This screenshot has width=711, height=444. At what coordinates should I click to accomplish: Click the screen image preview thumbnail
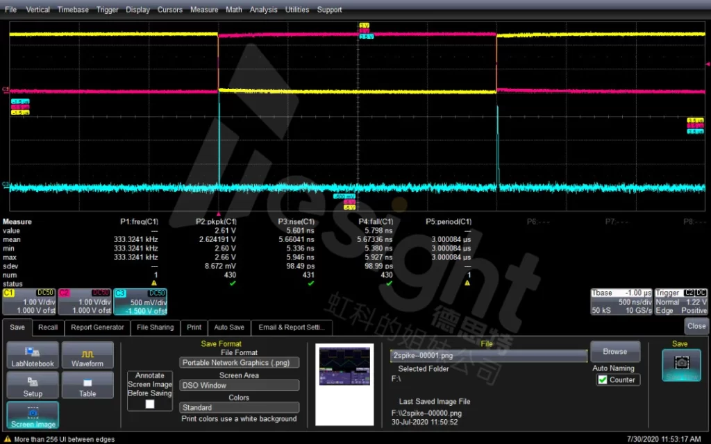point(344,366)
